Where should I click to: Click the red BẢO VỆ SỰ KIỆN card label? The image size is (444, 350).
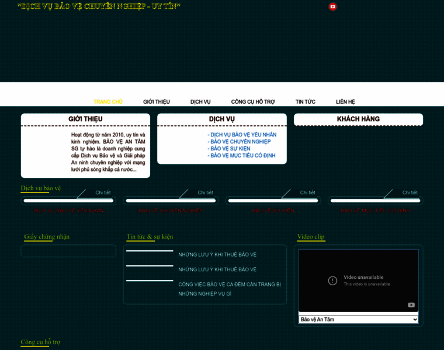point(273,210)
